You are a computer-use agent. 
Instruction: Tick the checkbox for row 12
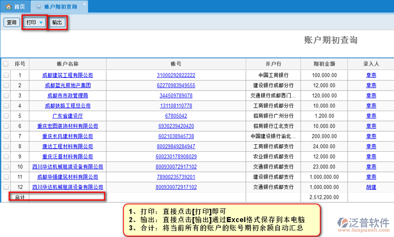tap(6, 187)
